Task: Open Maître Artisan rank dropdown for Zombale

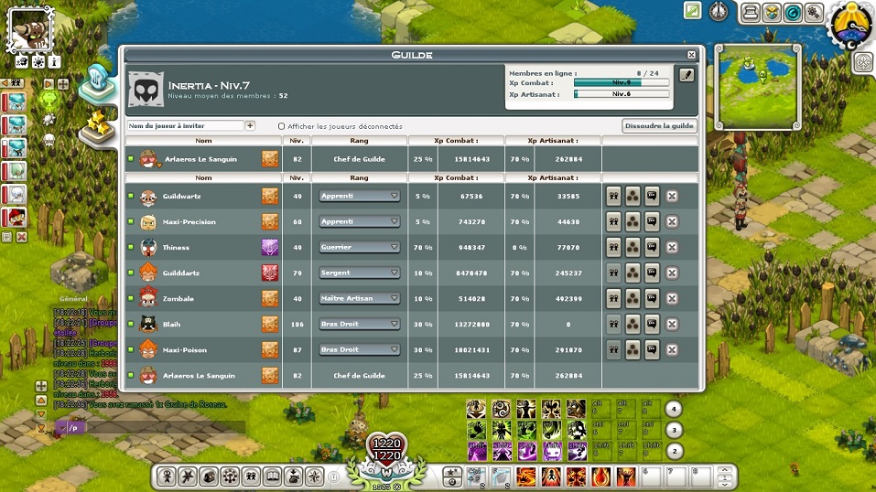Action: (x=360, y=298)
